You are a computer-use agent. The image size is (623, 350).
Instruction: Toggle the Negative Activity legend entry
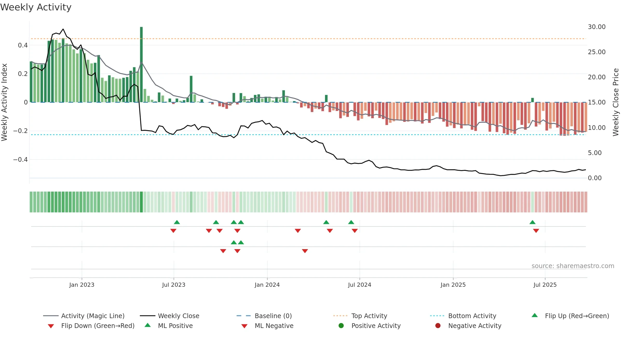(x=468, y=326)
